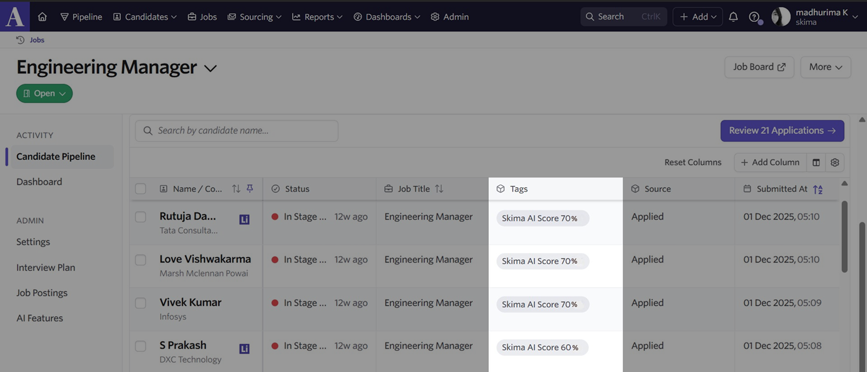This screenshot has width=867, height=372.
Task: Click the home icon in top navigation
Action: (42, 17)
